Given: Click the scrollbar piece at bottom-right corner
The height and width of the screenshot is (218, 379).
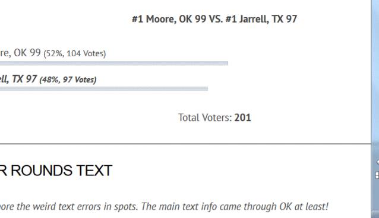Looking at the screenshot, I should 375,214.
